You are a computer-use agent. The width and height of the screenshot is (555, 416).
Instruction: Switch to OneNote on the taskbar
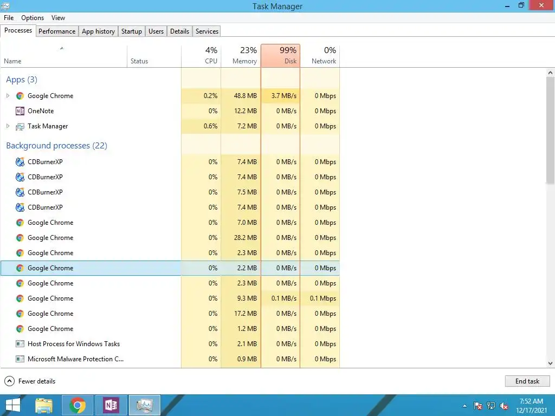click(x=111, y=405)
